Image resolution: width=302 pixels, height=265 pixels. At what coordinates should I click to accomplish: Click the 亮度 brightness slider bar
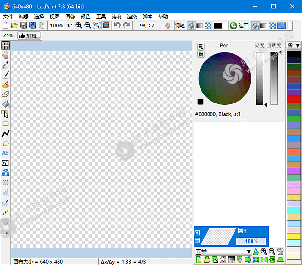tap(260, 78)
